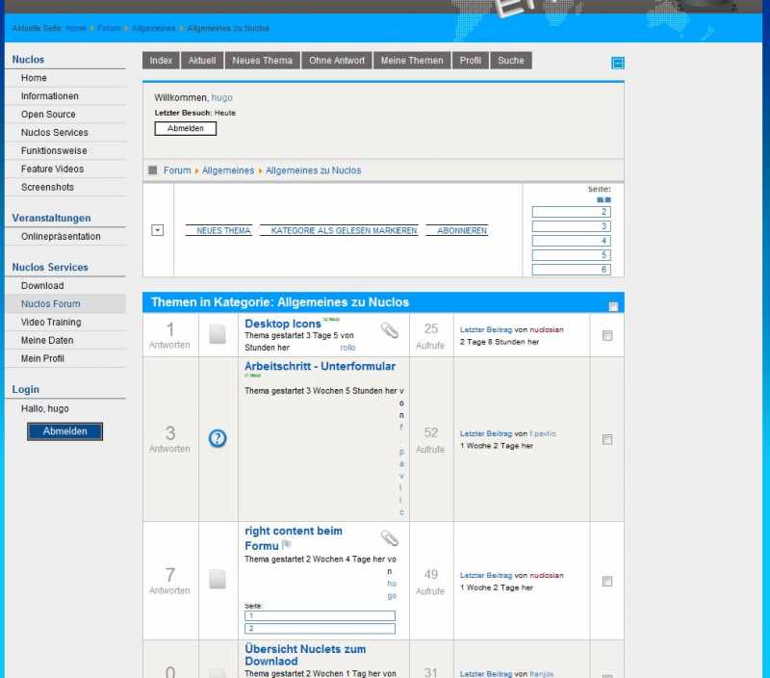
Task: Open the hugo profile link after Willkommen
Action: coord(222,98)
